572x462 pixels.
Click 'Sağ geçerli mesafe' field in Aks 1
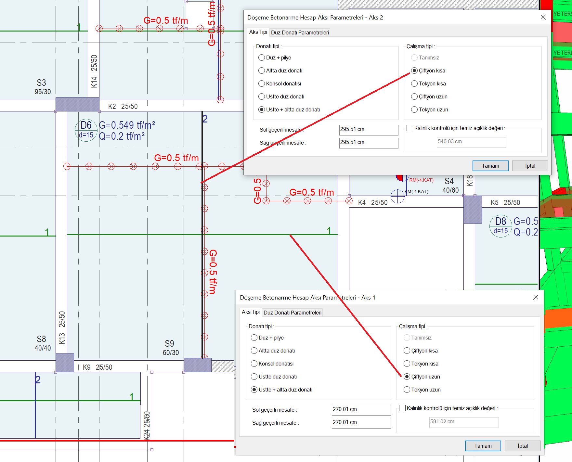pos(361,423)
